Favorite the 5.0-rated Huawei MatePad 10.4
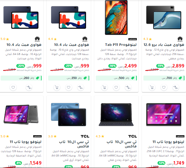The height and width of the screenshot is (168, 186). 13,87
